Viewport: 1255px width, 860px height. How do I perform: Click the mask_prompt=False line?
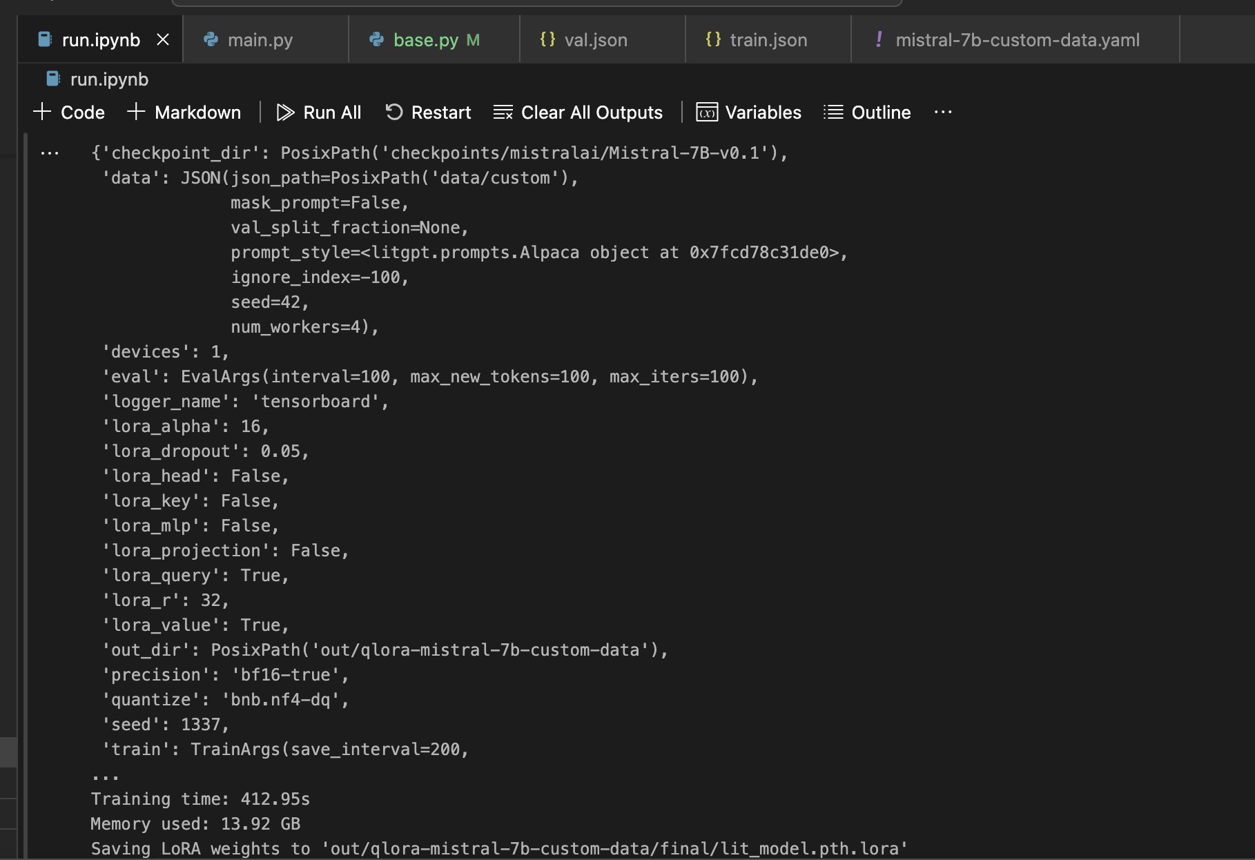320,203
